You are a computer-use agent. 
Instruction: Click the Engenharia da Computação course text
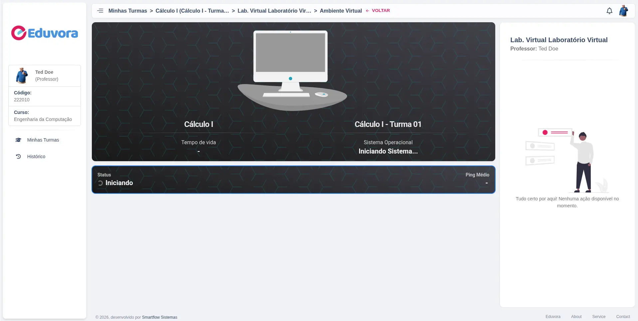[x=43, y=119]
